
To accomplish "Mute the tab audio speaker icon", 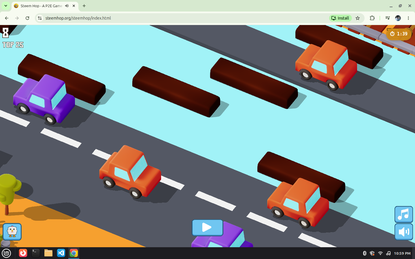I will tap(67, 6).
